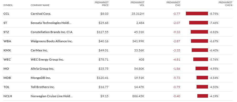
Task: Open the WEC Energy Group Inc. link
Action: pos(47,60)
